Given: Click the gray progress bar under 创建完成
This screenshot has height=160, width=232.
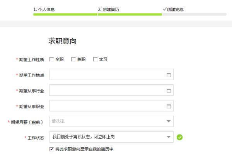Looking at the screenshot, I should coord(194,15).
